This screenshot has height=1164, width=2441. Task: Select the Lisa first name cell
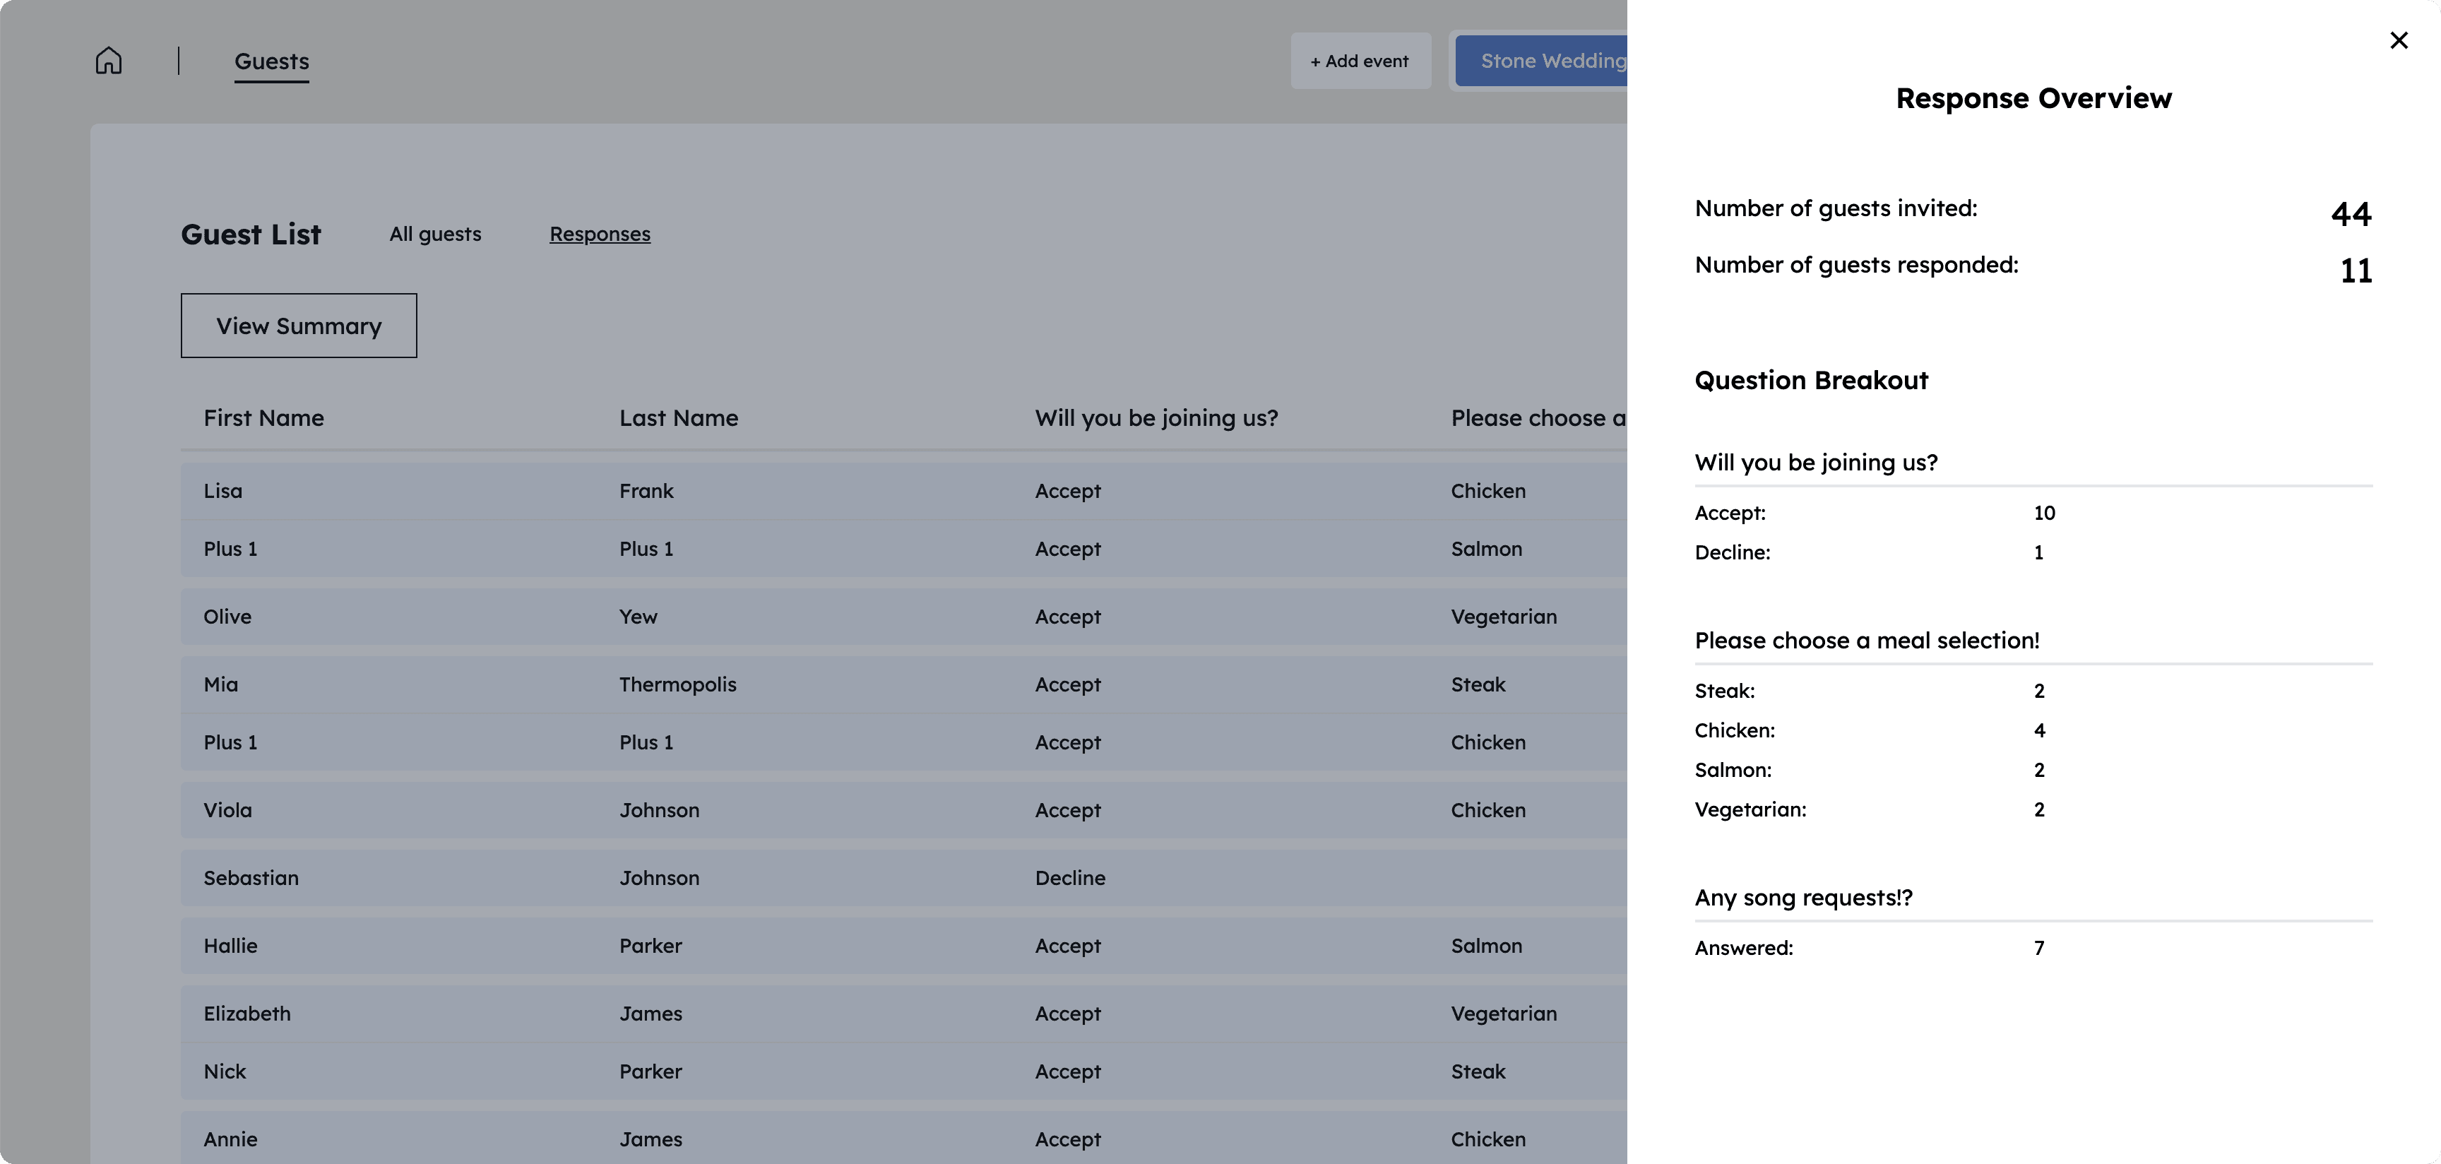tap(222, 491)
